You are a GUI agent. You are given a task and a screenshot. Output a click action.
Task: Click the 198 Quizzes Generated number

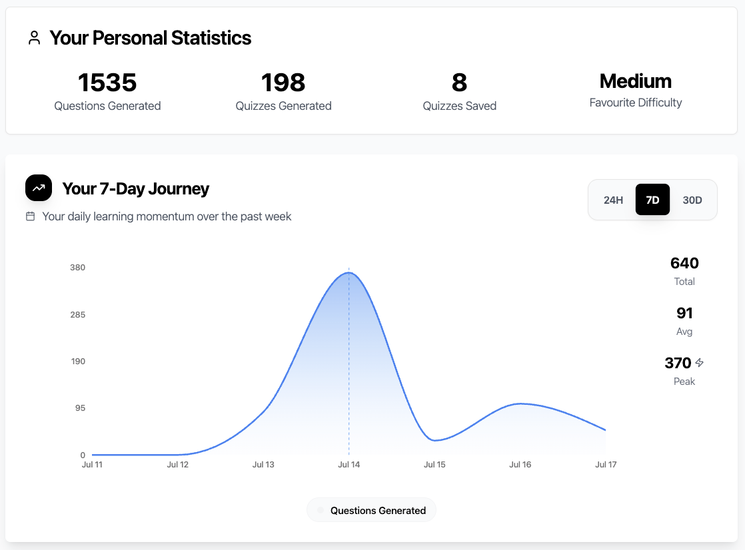click(x=283, y=83)
